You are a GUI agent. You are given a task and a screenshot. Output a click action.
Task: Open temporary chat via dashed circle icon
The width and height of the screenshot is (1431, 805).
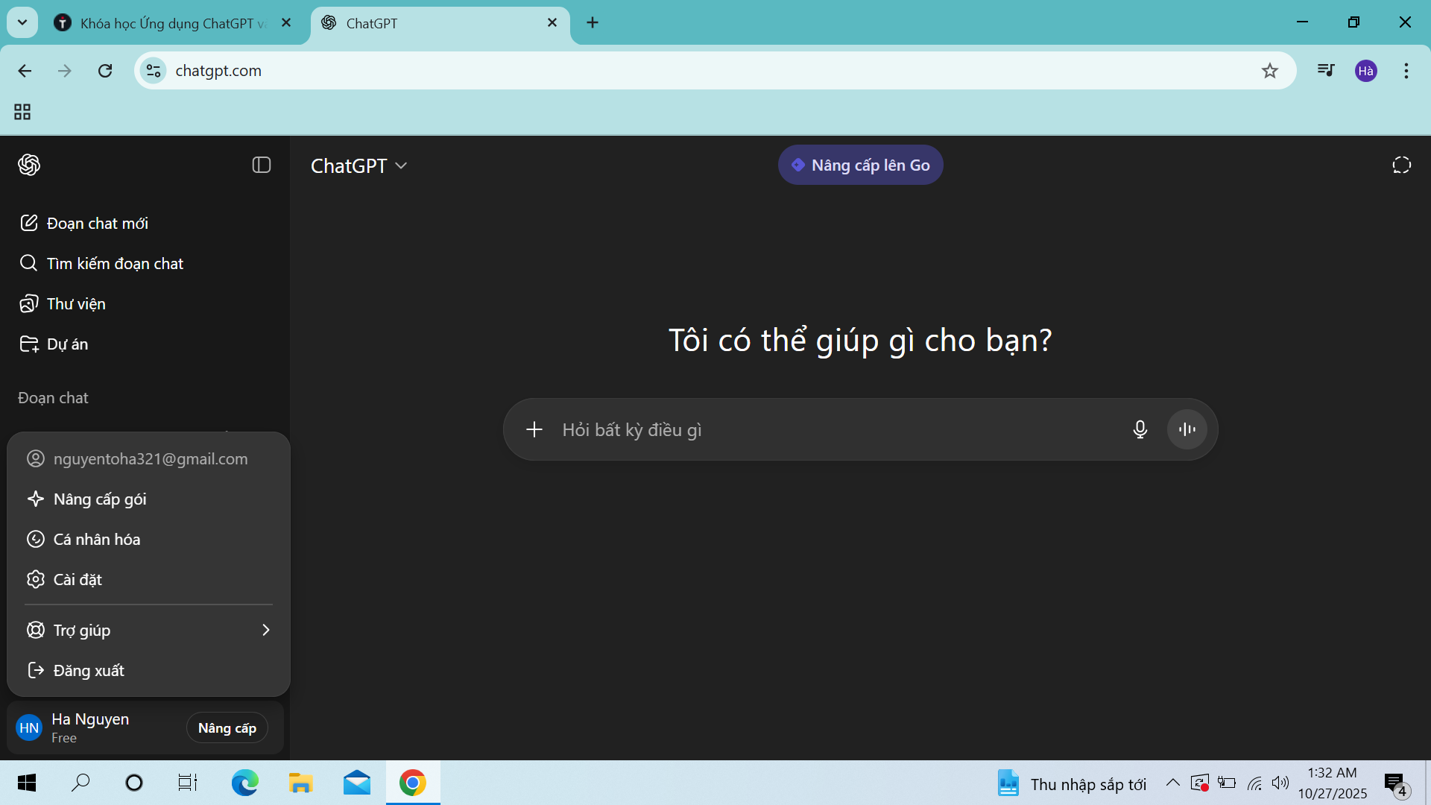point(1401,165)
